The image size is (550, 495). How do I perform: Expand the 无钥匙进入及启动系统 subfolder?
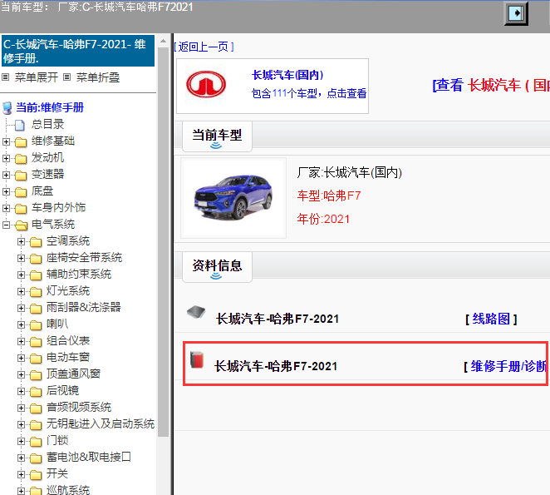[x=21, y=425]
